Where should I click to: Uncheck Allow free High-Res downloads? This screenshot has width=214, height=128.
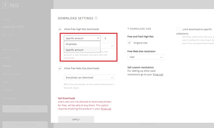60,29
